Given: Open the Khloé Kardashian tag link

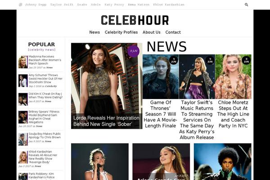Looking at the screenshot, I should [x=169, y=4].
